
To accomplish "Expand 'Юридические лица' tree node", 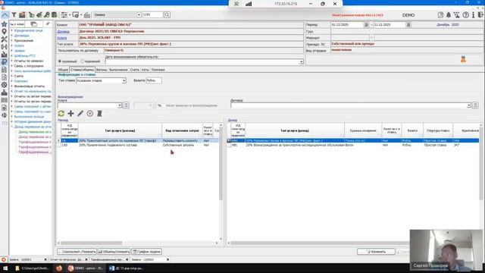I will tap(12, 30).
